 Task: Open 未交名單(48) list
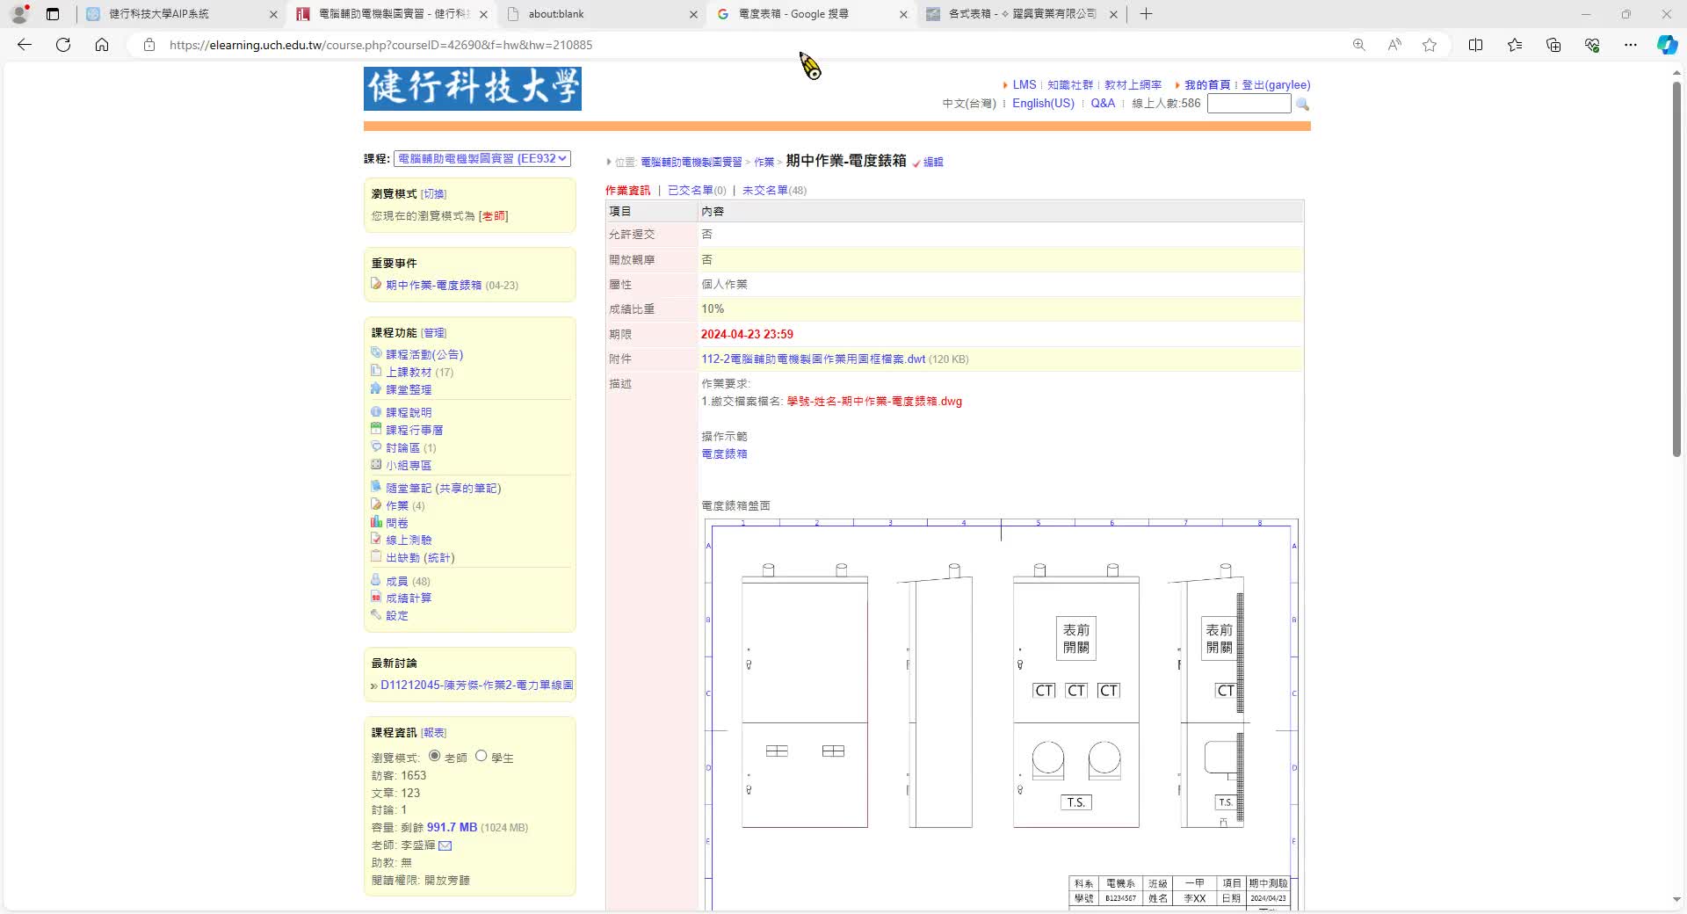(x=774, y=191)
